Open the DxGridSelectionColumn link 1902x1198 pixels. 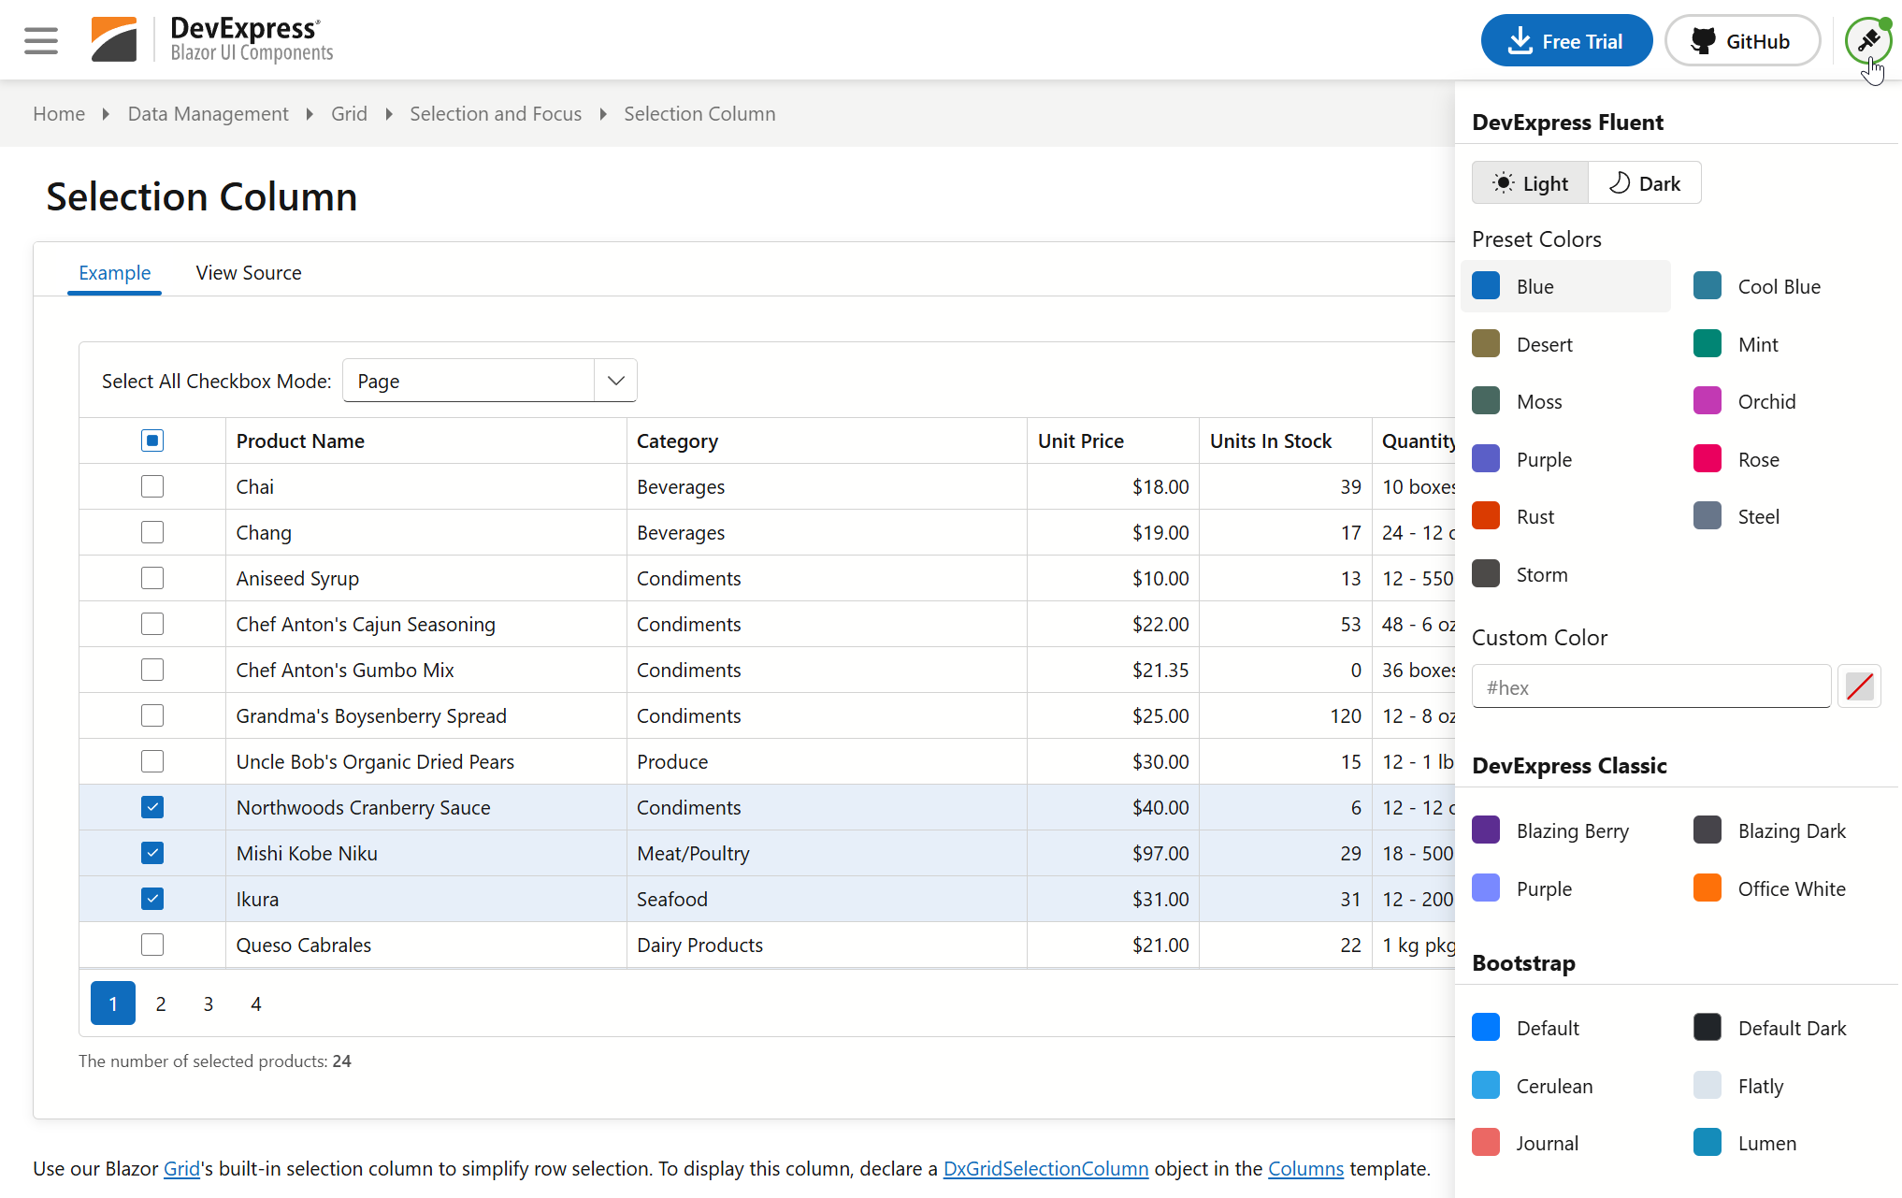[1045, 1168]
